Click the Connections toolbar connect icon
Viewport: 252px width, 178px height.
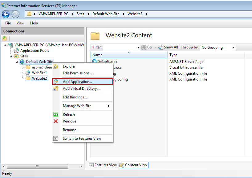pyautogui.click(x=4, y=38)
